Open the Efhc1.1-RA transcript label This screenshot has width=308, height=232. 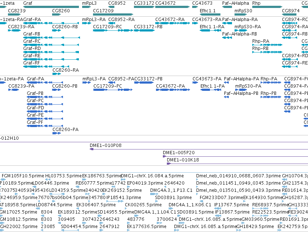pyautogui.click(x=212, y=27)
